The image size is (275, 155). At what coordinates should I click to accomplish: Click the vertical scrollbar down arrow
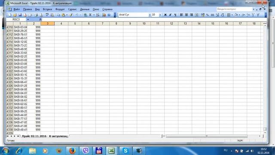click(x=265, y=133)
